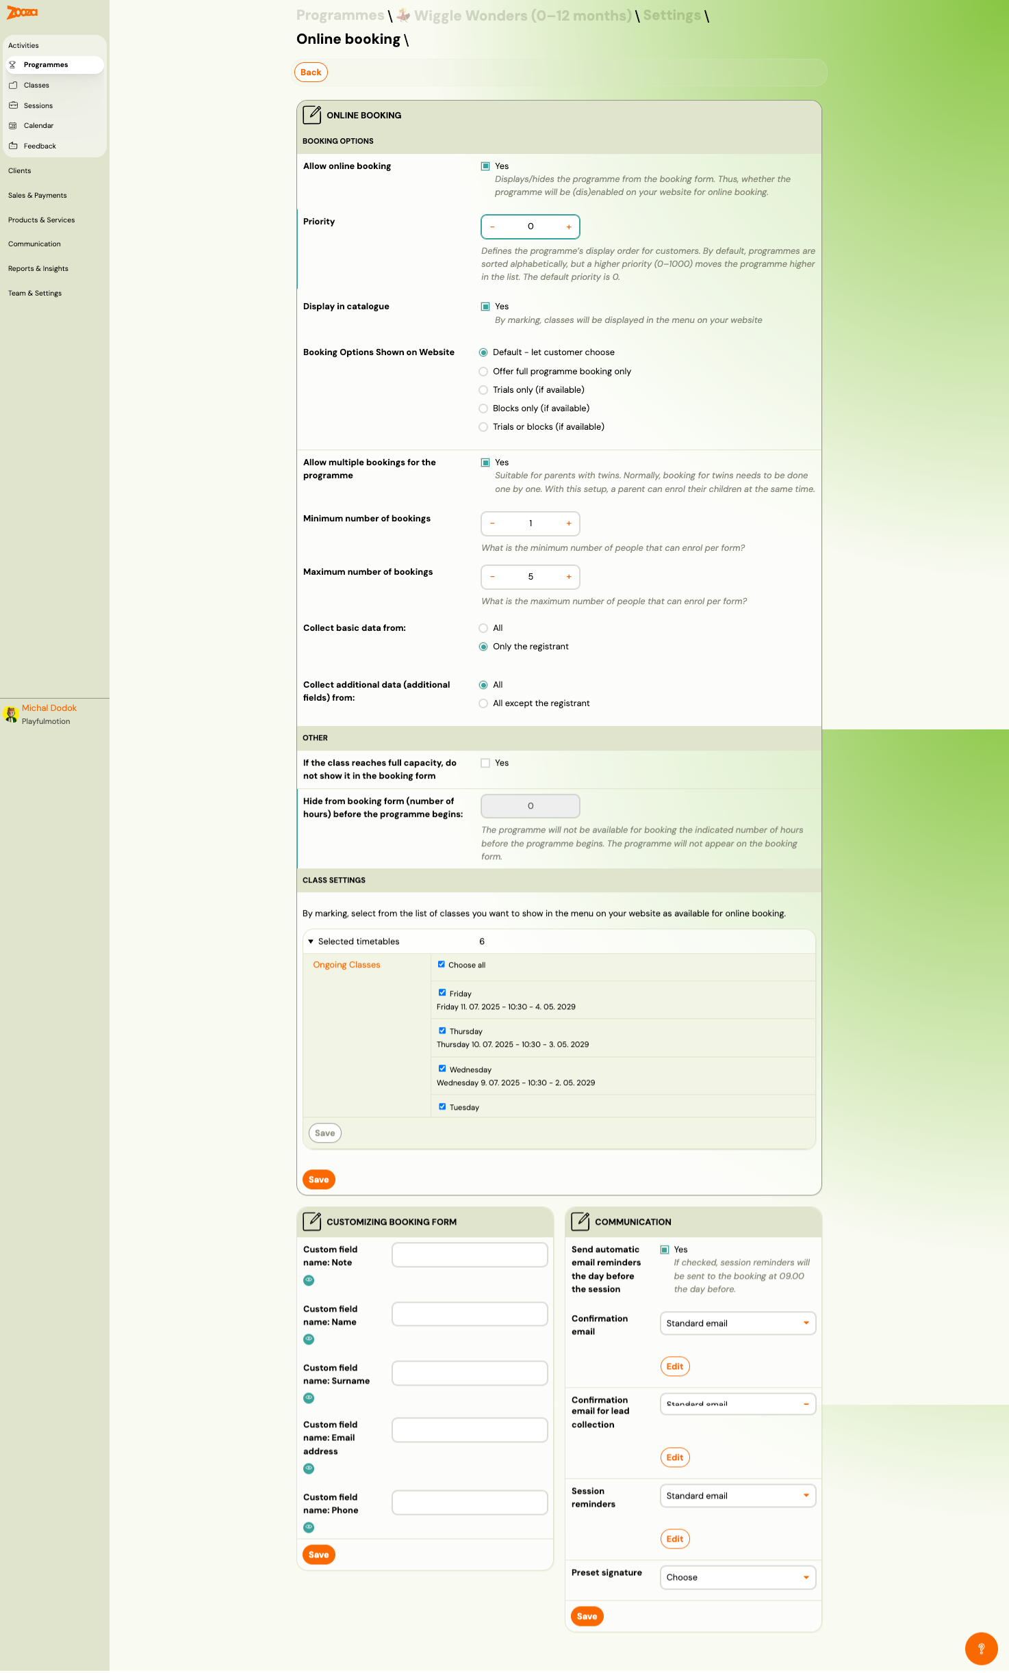Screen dimensions: 1009x1673
Task: Uncheck the Friday timetable checkbox
Action: pyautogui.click(x=442, y=993)
